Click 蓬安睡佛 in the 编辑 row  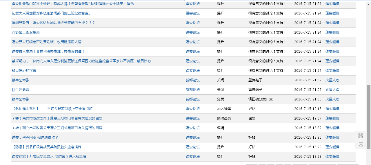pyautogui.click(x=332, y=128)
